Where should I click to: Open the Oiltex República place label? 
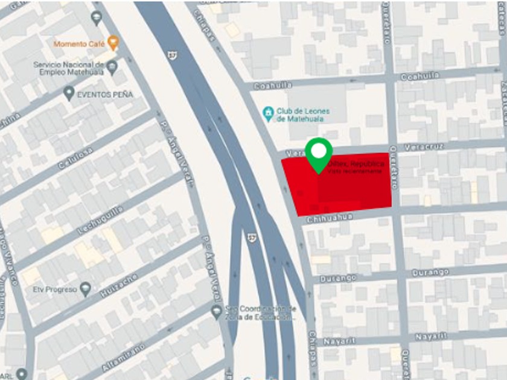(x=357, y=164)
